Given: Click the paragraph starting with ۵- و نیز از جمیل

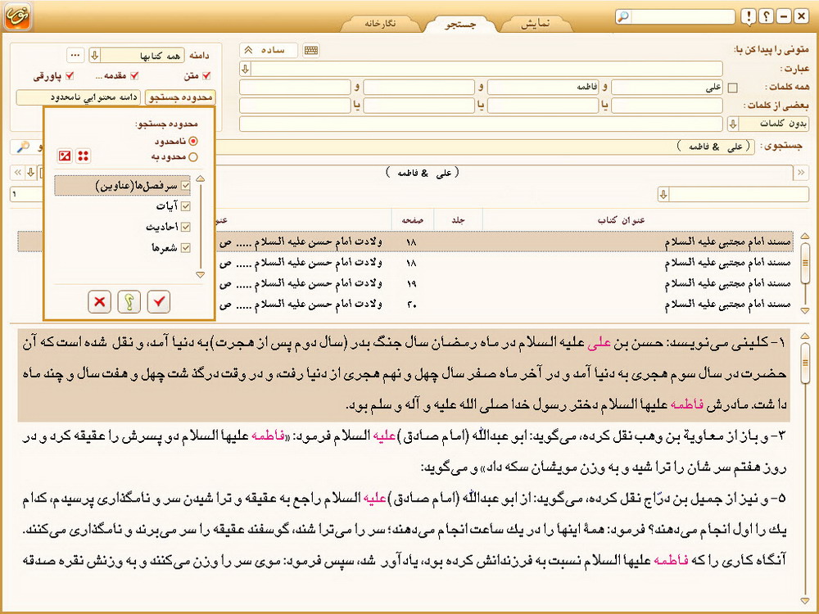Looking at the screenshot, I should pos(404,529).
